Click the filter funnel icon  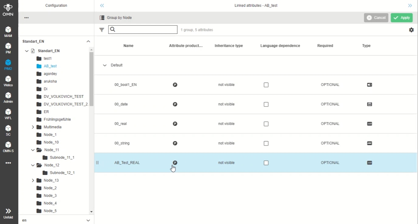(x=101, y=30)
